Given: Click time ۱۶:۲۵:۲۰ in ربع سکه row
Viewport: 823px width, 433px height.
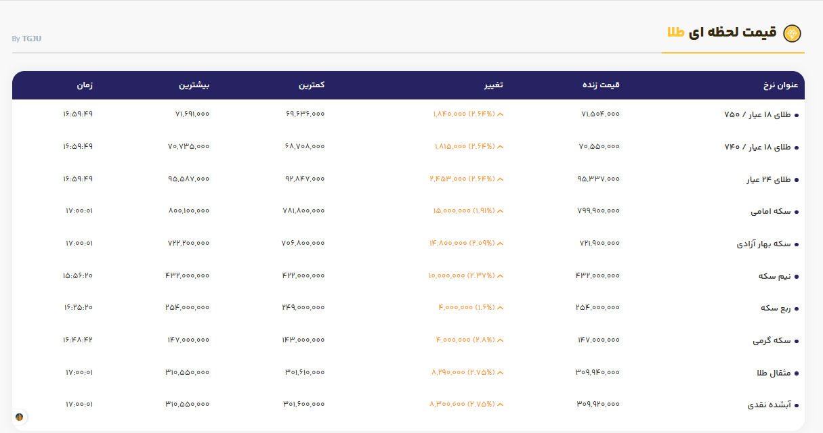Looking at the screenshot, I should (78, 308).
